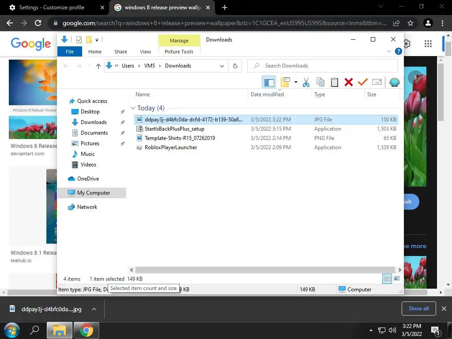452x339 pixels.
Task: Click VM5 in address breadcrumb
Action: pos(150,66)
